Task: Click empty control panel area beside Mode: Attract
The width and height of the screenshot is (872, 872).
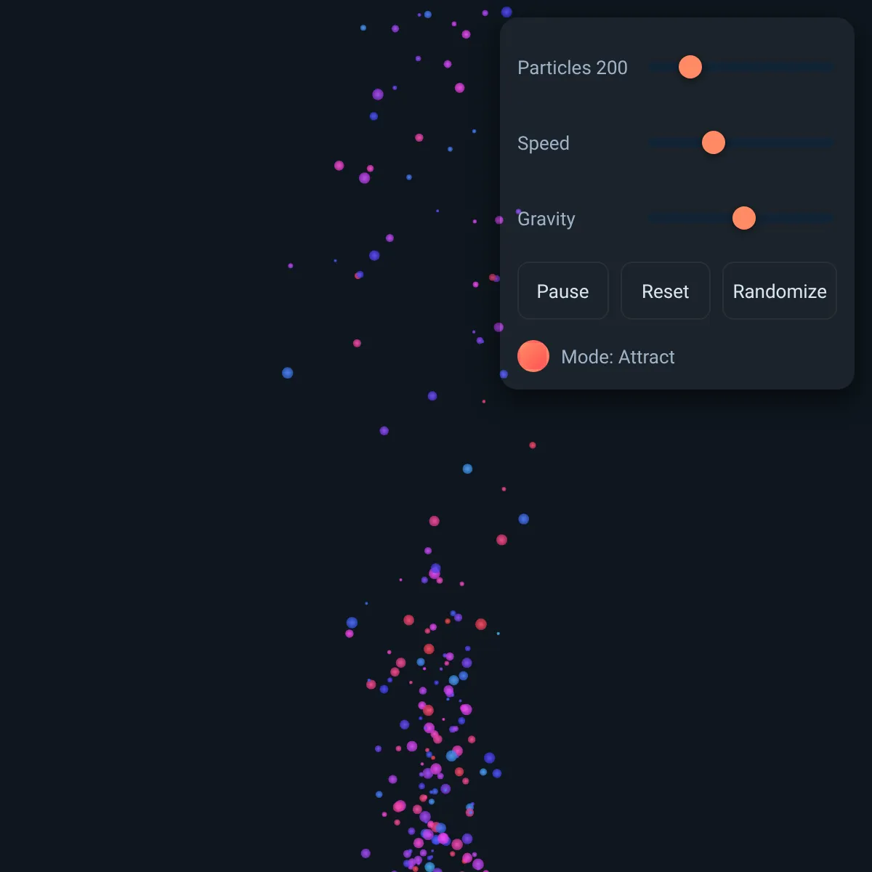Action: 763,357
